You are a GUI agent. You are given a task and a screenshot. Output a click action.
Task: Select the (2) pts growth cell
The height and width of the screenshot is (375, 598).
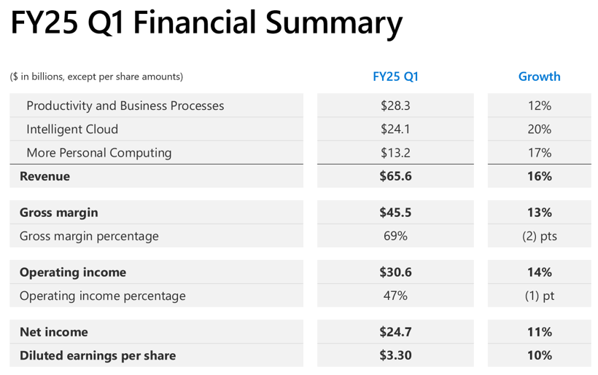pos(539,236)
